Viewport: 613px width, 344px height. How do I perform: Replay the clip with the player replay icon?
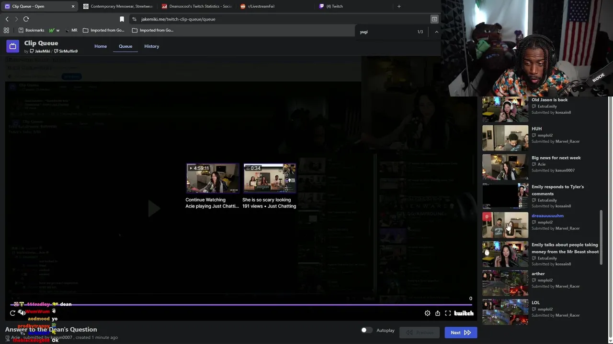point(12,313)
